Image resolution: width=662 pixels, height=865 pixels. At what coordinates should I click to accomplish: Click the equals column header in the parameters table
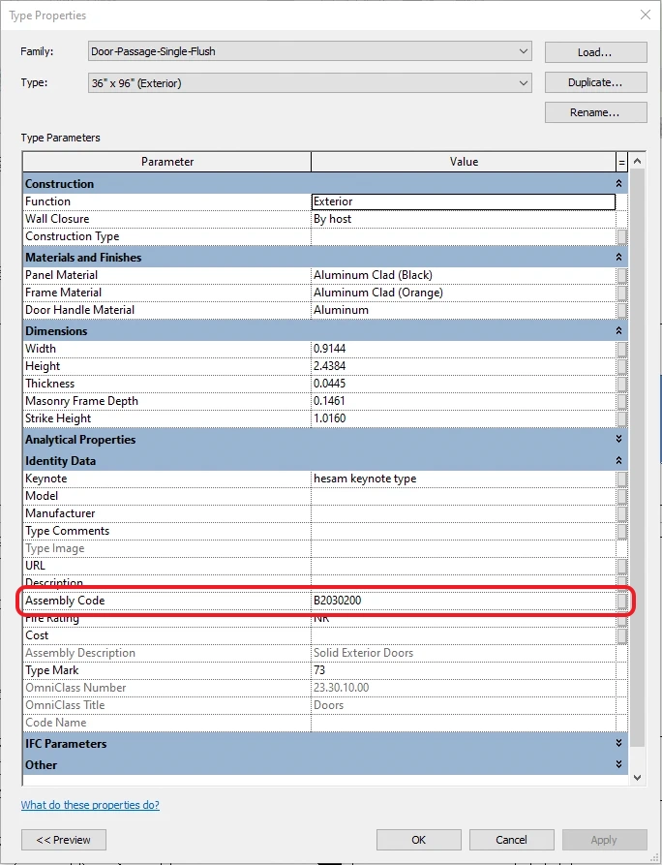[621, 162]
